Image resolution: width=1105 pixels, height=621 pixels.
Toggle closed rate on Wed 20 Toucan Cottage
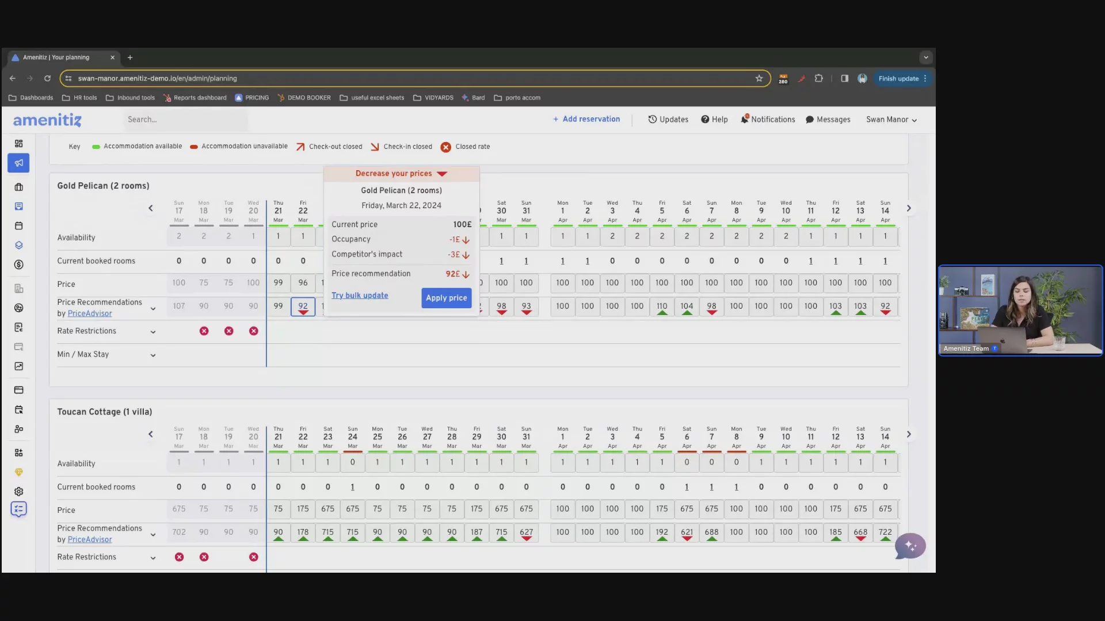[253, 557]
